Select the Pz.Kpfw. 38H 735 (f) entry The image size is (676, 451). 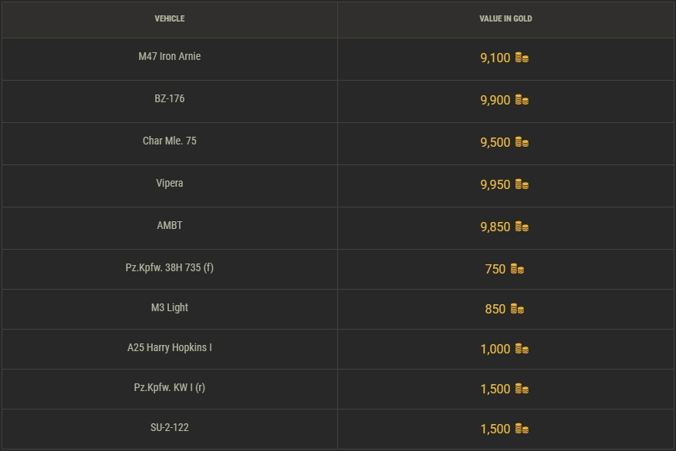coord(169,268)
